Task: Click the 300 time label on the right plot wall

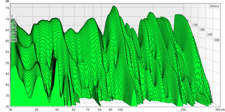Action: (x=217, y=40)
